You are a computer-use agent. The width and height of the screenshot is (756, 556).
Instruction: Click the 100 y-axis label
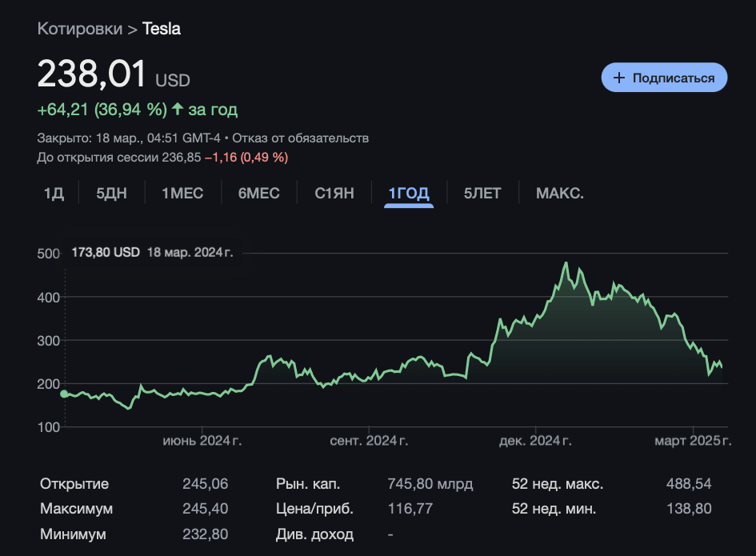48,427
